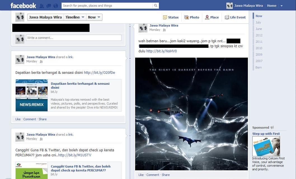Jump to 2007 in timeline navigator
The height and width of the screenshot is (179, 296).
coord(259,61)
